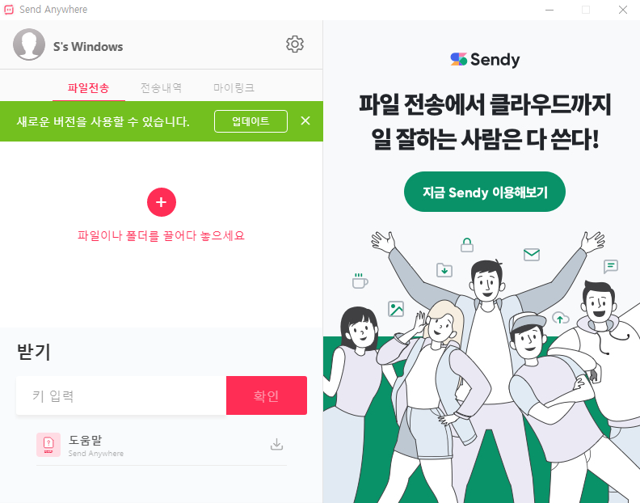Click the 파일이나 폴더를 끌어다 놓으세요 text
Screen dimensions: 640x503
(x=162, y=236)
